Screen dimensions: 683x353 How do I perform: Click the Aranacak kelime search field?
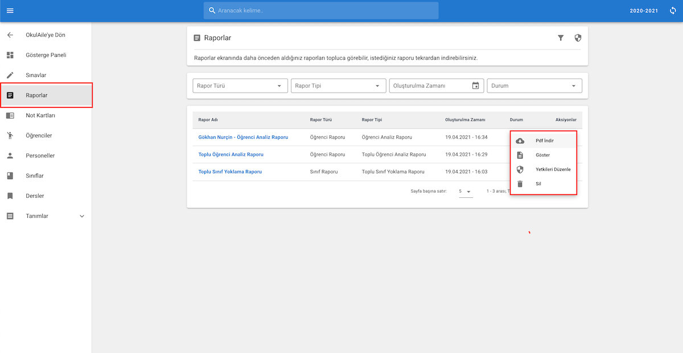click(321, 11)
